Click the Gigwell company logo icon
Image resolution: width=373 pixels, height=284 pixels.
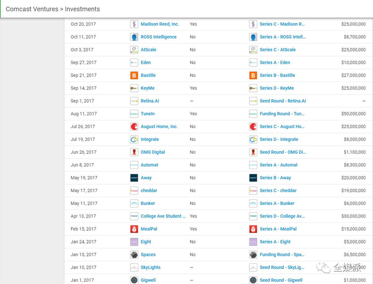click(x=134, y=280)
